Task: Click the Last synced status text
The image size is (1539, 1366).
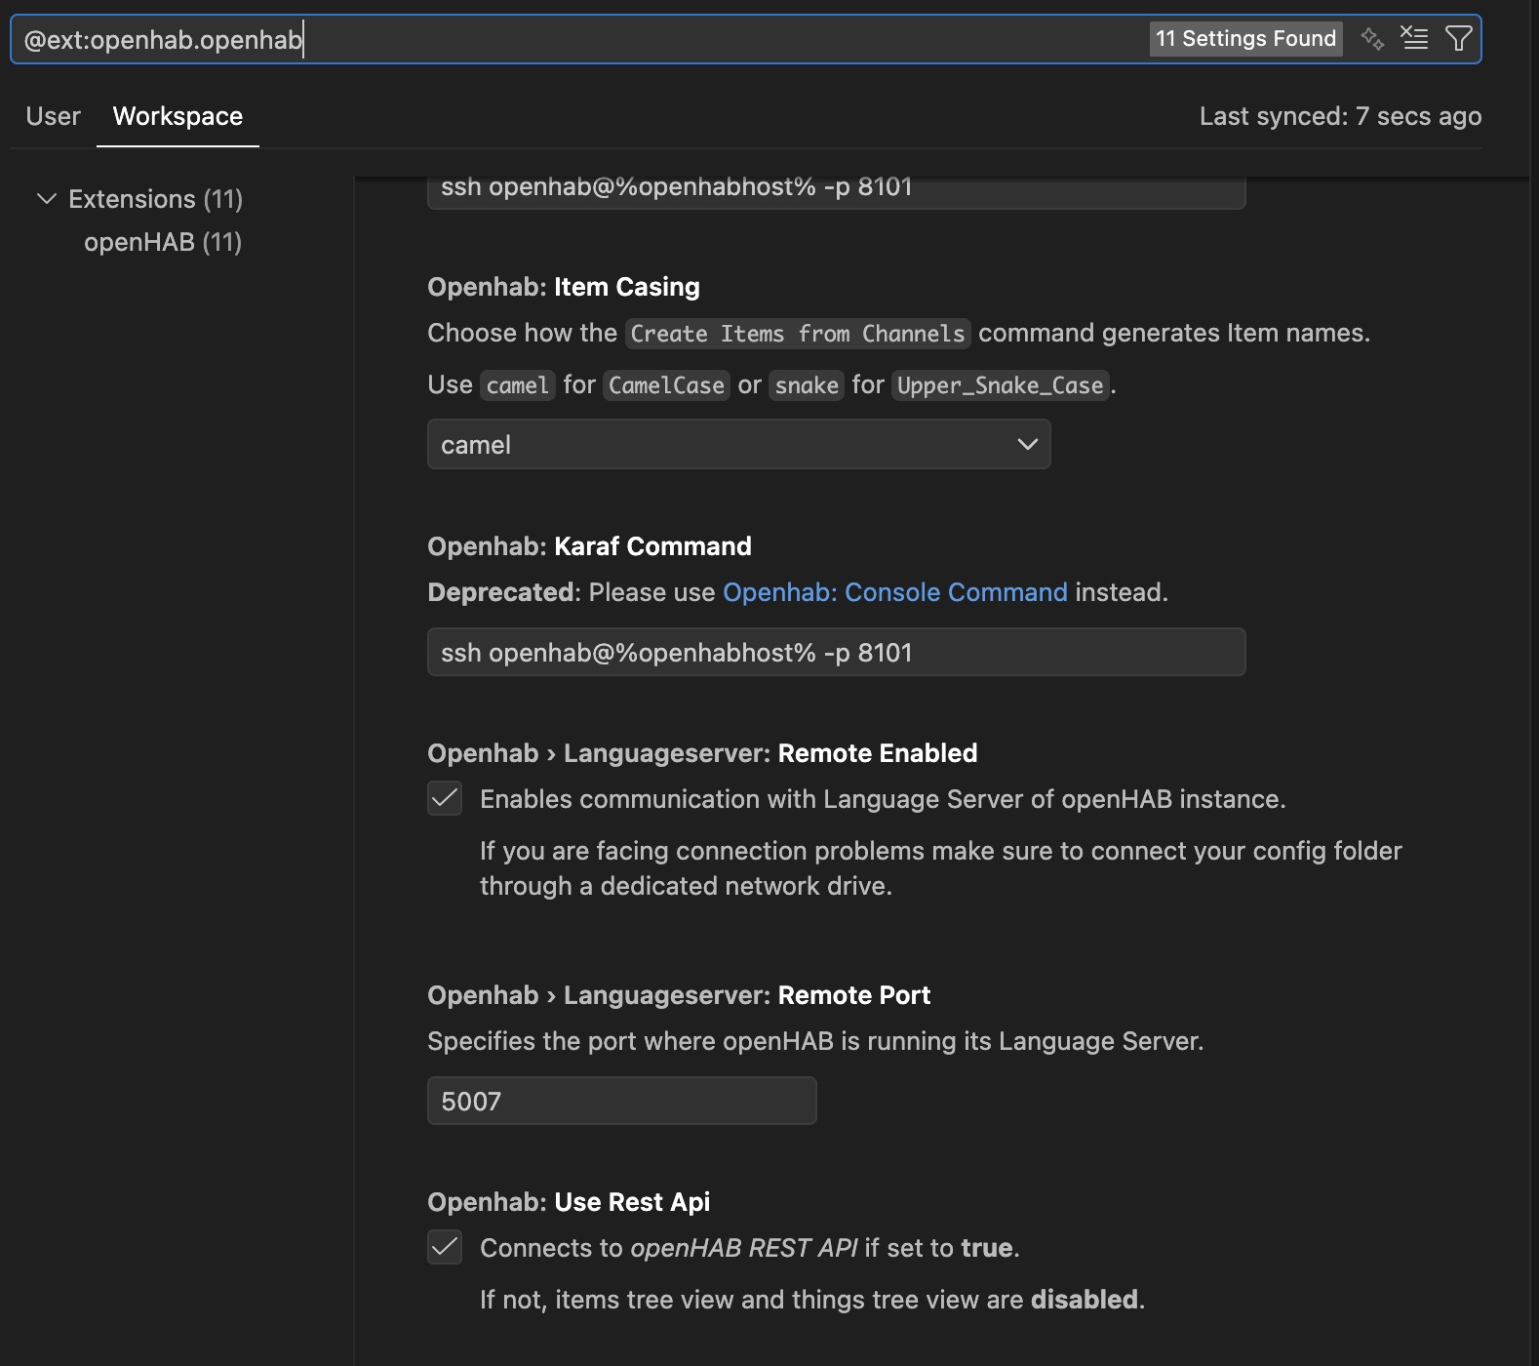Action: [x=1339, y=116]
